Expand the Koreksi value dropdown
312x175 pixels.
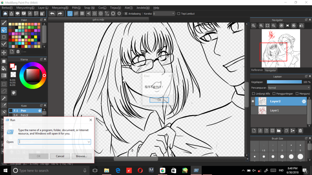173,14
